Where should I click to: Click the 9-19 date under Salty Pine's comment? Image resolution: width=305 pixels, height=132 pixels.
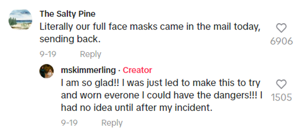point(48,54)
